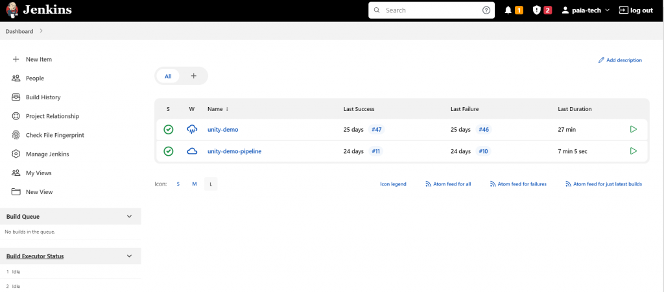The width and height of the screenshot is (664, 292).
Task: Schedule a build for unity-demo
Action: 634,130
